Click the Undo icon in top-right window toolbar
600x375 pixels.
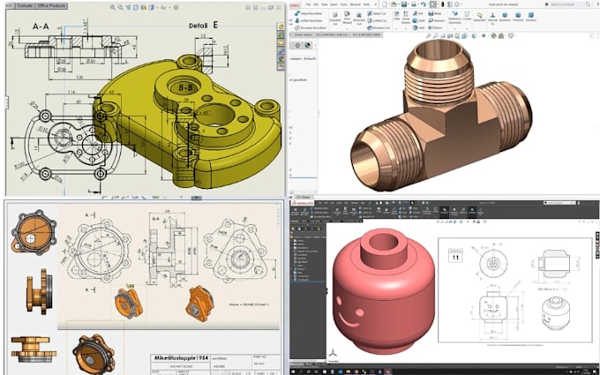[424, 4]
